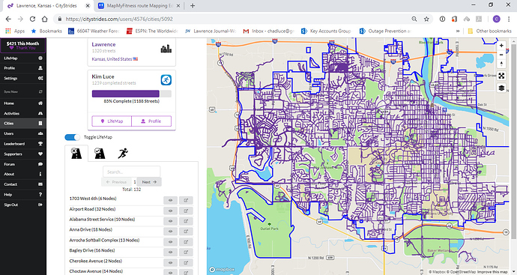Image resolution: width=517 pixels, height=275 pixels.
Task: Open the activities runner tab icon
Action: [123, 154]
